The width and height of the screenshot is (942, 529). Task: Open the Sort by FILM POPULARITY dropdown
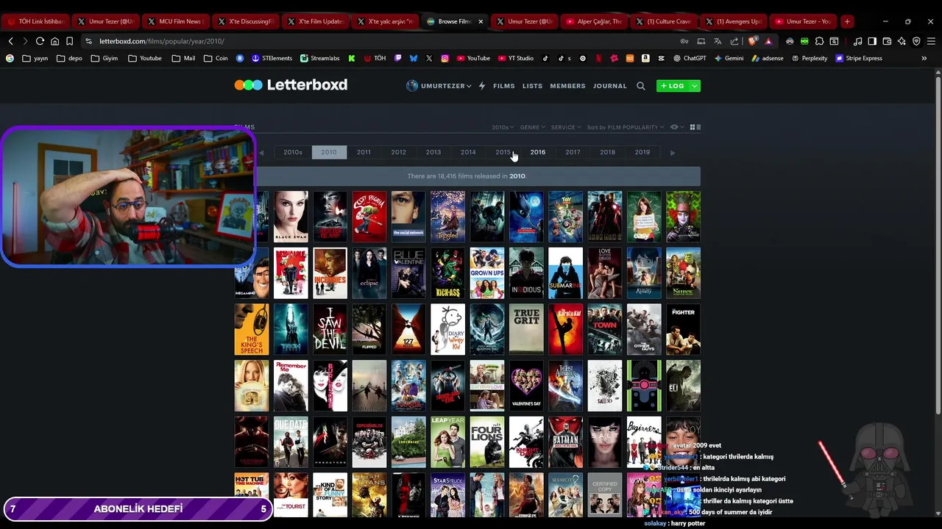[x=626, y=127]
